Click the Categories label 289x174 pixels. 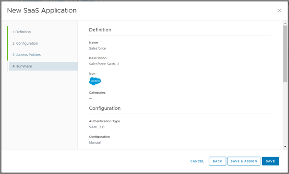[97, 93]
